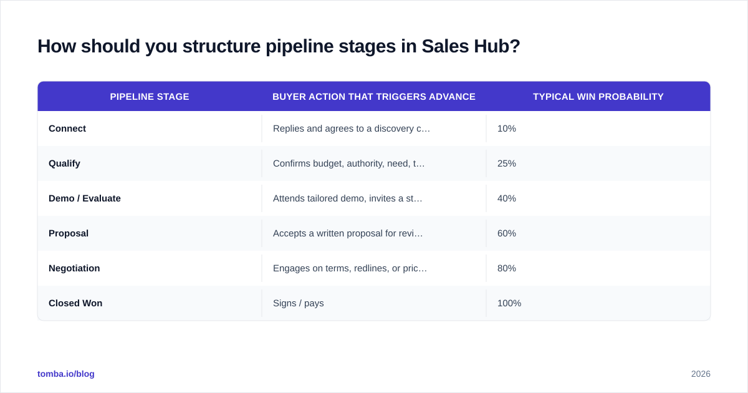
Task: Click the 25% win probability value
Action: (507, 163)
